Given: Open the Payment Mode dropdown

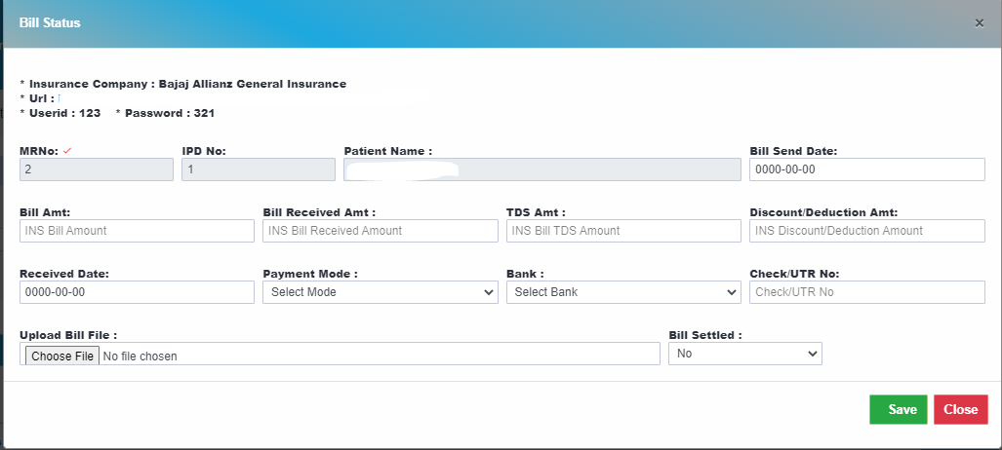Looking at the screenshot, I should 381,291.
